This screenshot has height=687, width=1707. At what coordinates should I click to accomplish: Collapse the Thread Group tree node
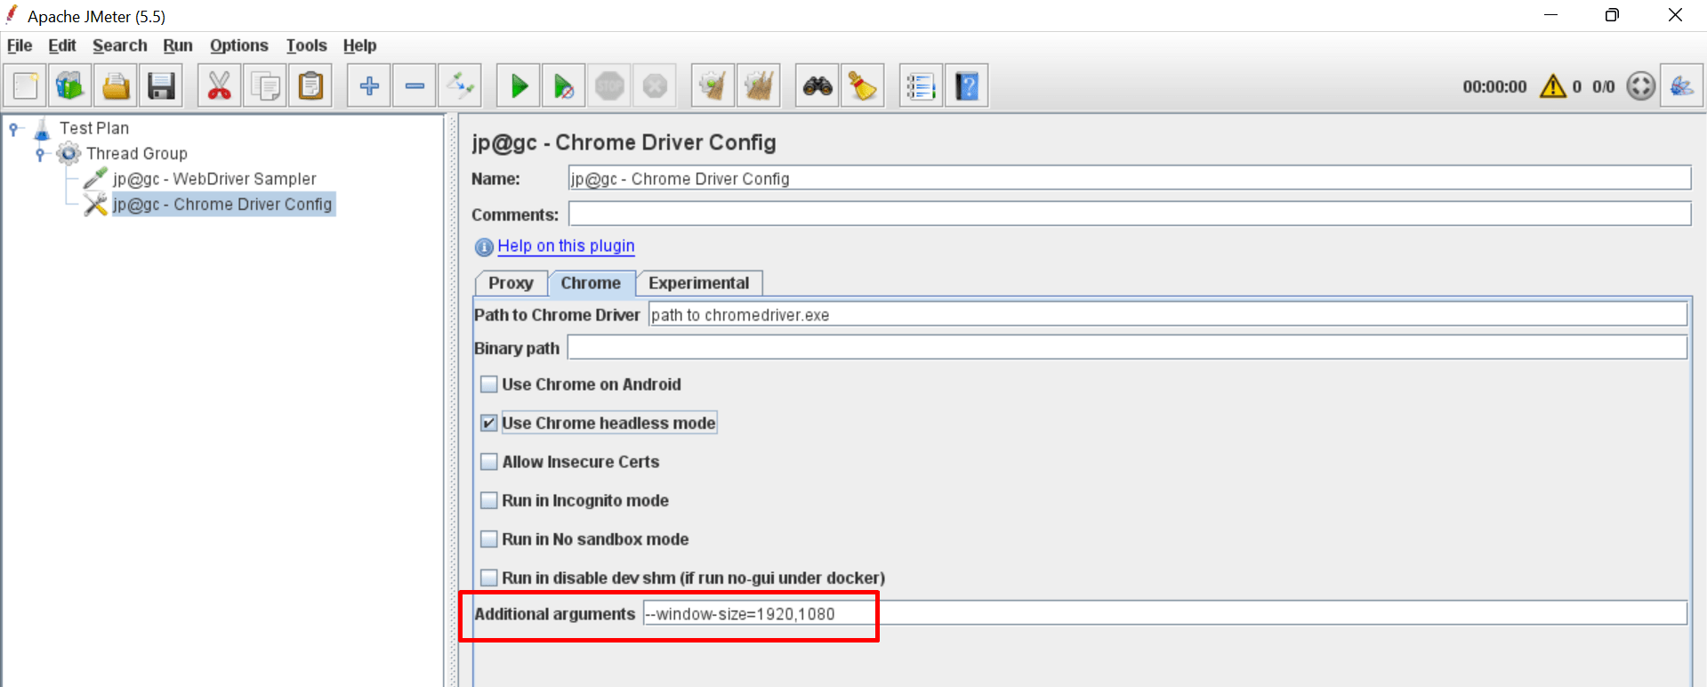point(40,154)
